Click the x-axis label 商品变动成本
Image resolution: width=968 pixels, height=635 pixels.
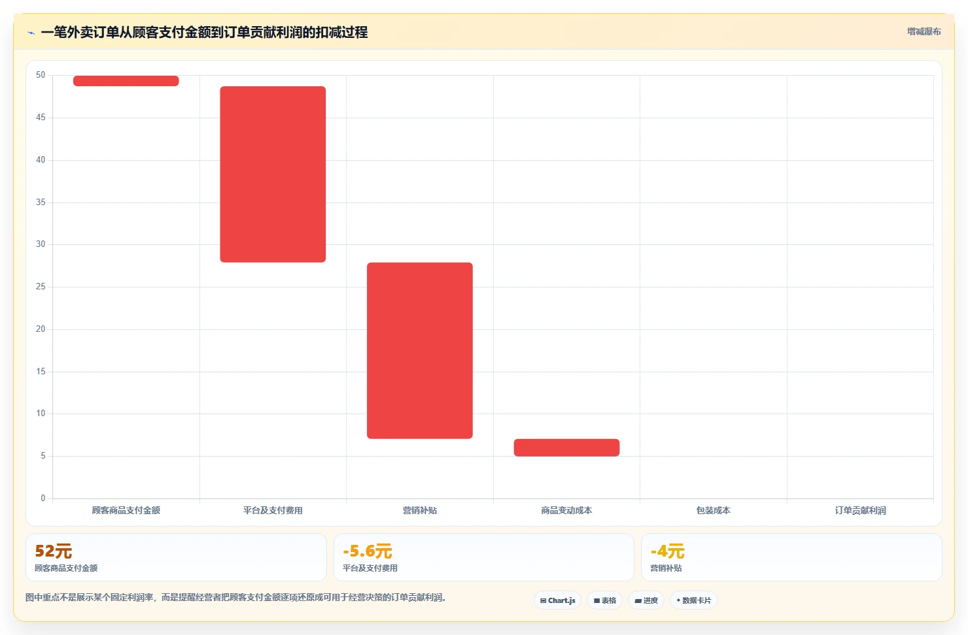566,510
